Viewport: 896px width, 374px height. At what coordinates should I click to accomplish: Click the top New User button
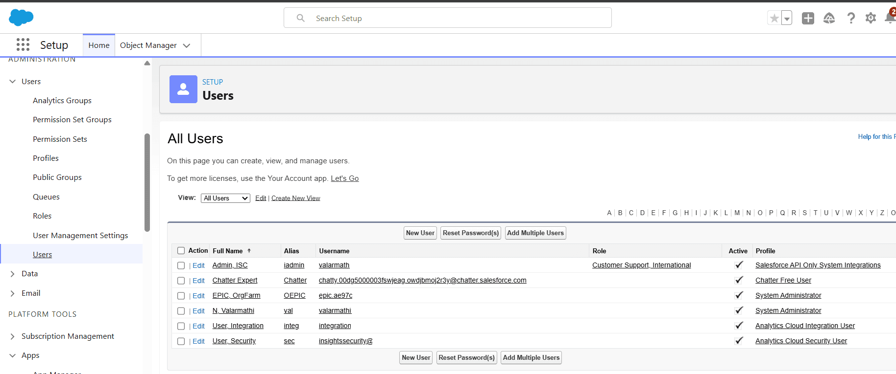pyautogui.click(x=420, y=233)
